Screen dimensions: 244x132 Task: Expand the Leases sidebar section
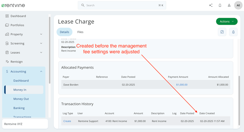click(x=24, y=53)
